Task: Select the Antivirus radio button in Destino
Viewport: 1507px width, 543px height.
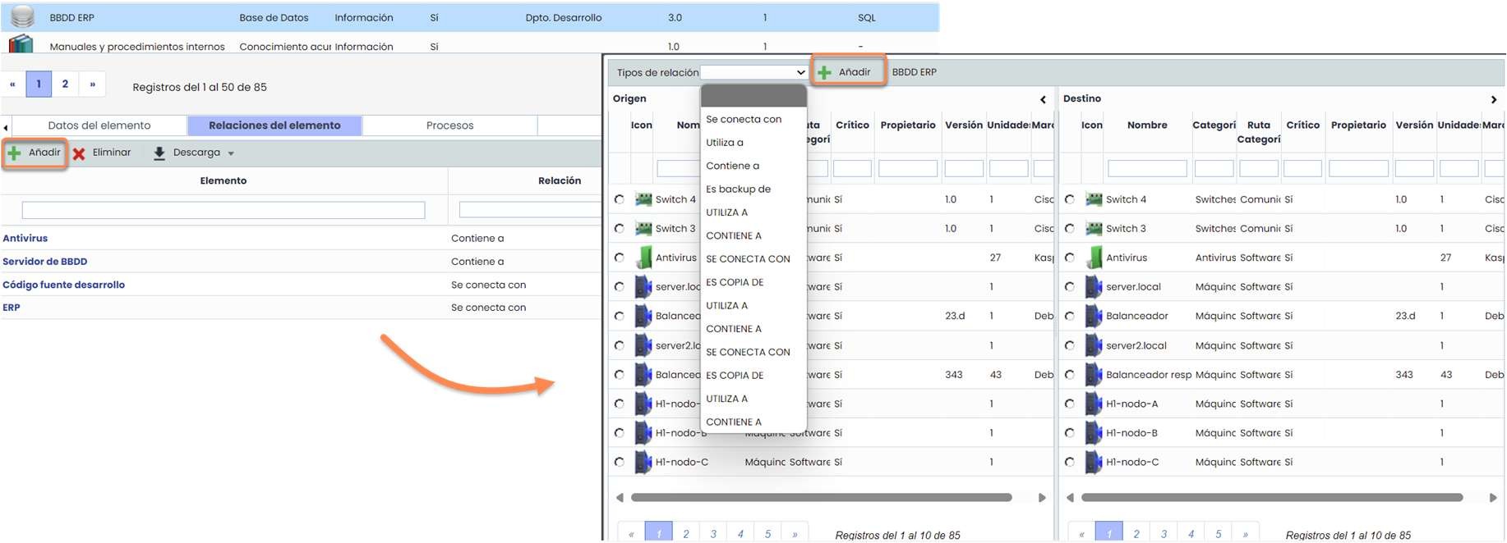Action: pos(1070,258)
